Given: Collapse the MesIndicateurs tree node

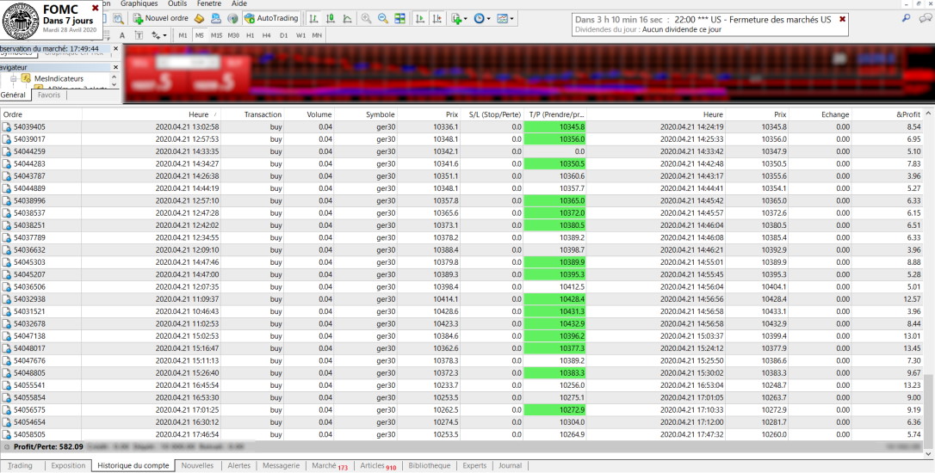Looking at the screenshot, I should tap(15, 78).
